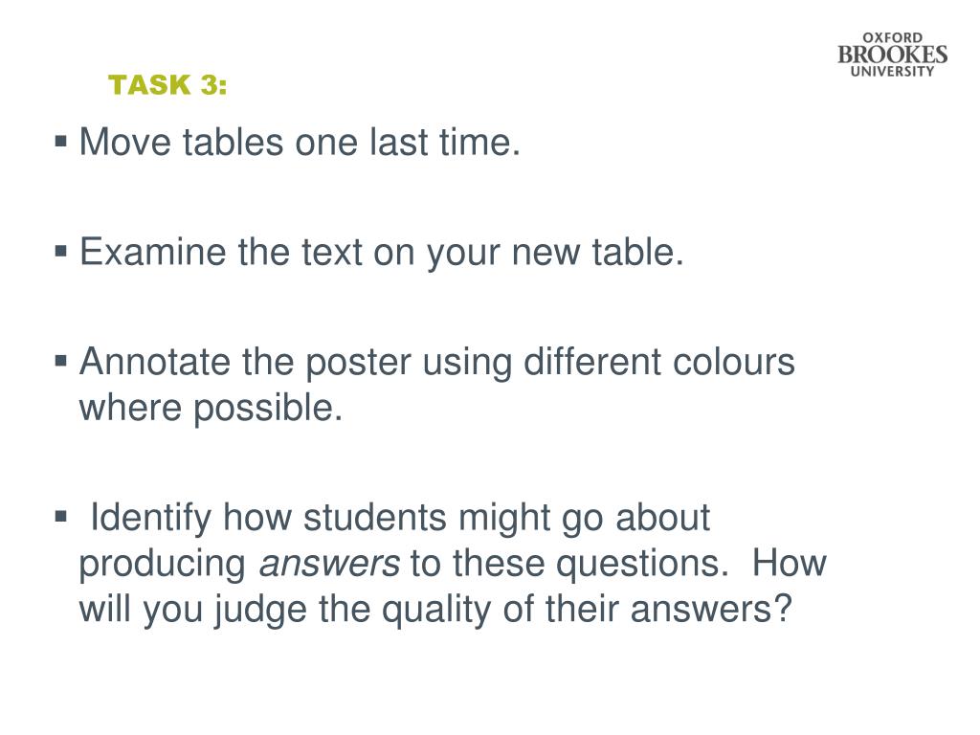
Task: Click the word BROOKES in the logo
Action: point(892,55)
